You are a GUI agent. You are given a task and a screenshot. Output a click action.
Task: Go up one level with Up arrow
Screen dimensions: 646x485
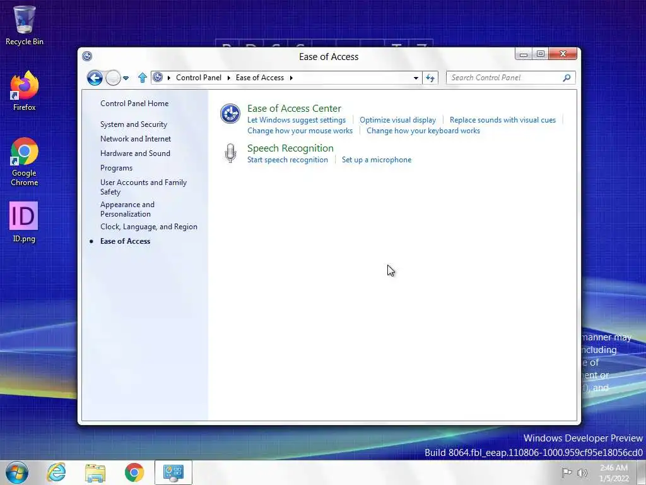pyautogui.click(x=142, y=78)
